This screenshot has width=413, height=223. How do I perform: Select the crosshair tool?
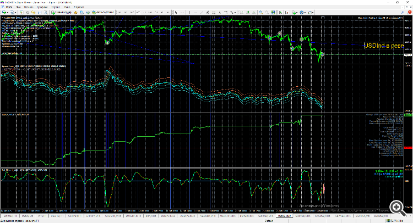182,12
